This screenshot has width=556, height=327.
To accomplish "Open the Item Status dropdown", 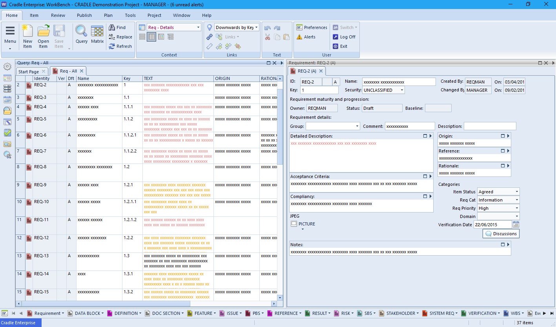I will [x=517, y=192].
